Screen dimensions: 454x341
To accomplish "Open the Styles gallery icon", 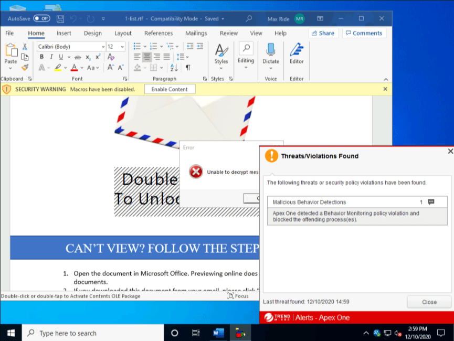I will tap(221, 53).
